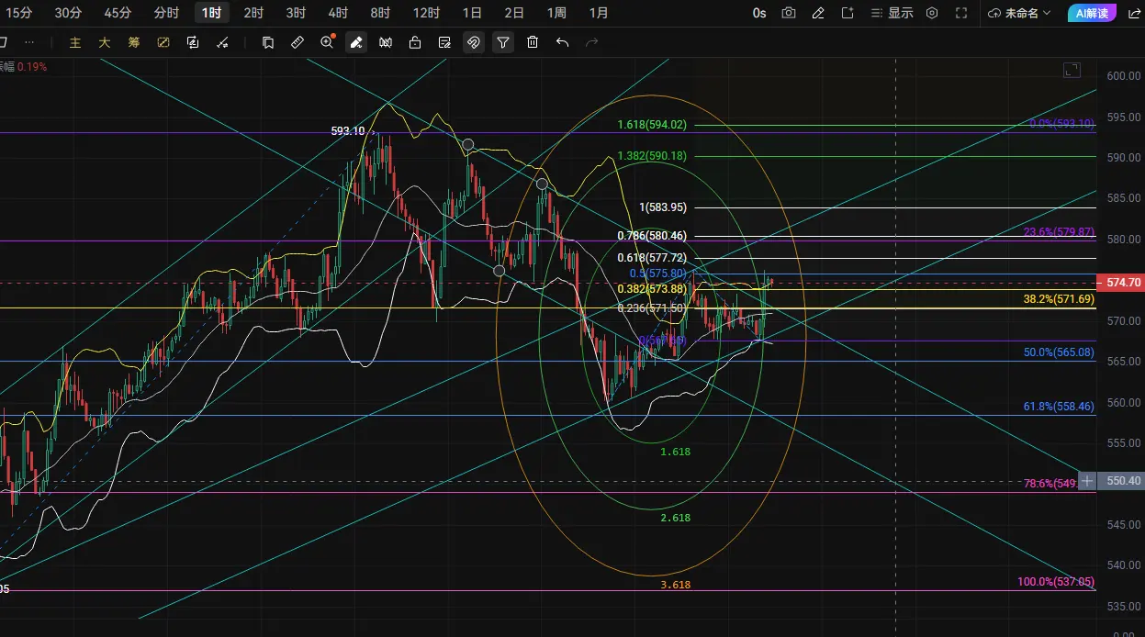Click the 574.70 current price label
The width and height of the screenshot is (1145, 637).
pos(1124,283)
